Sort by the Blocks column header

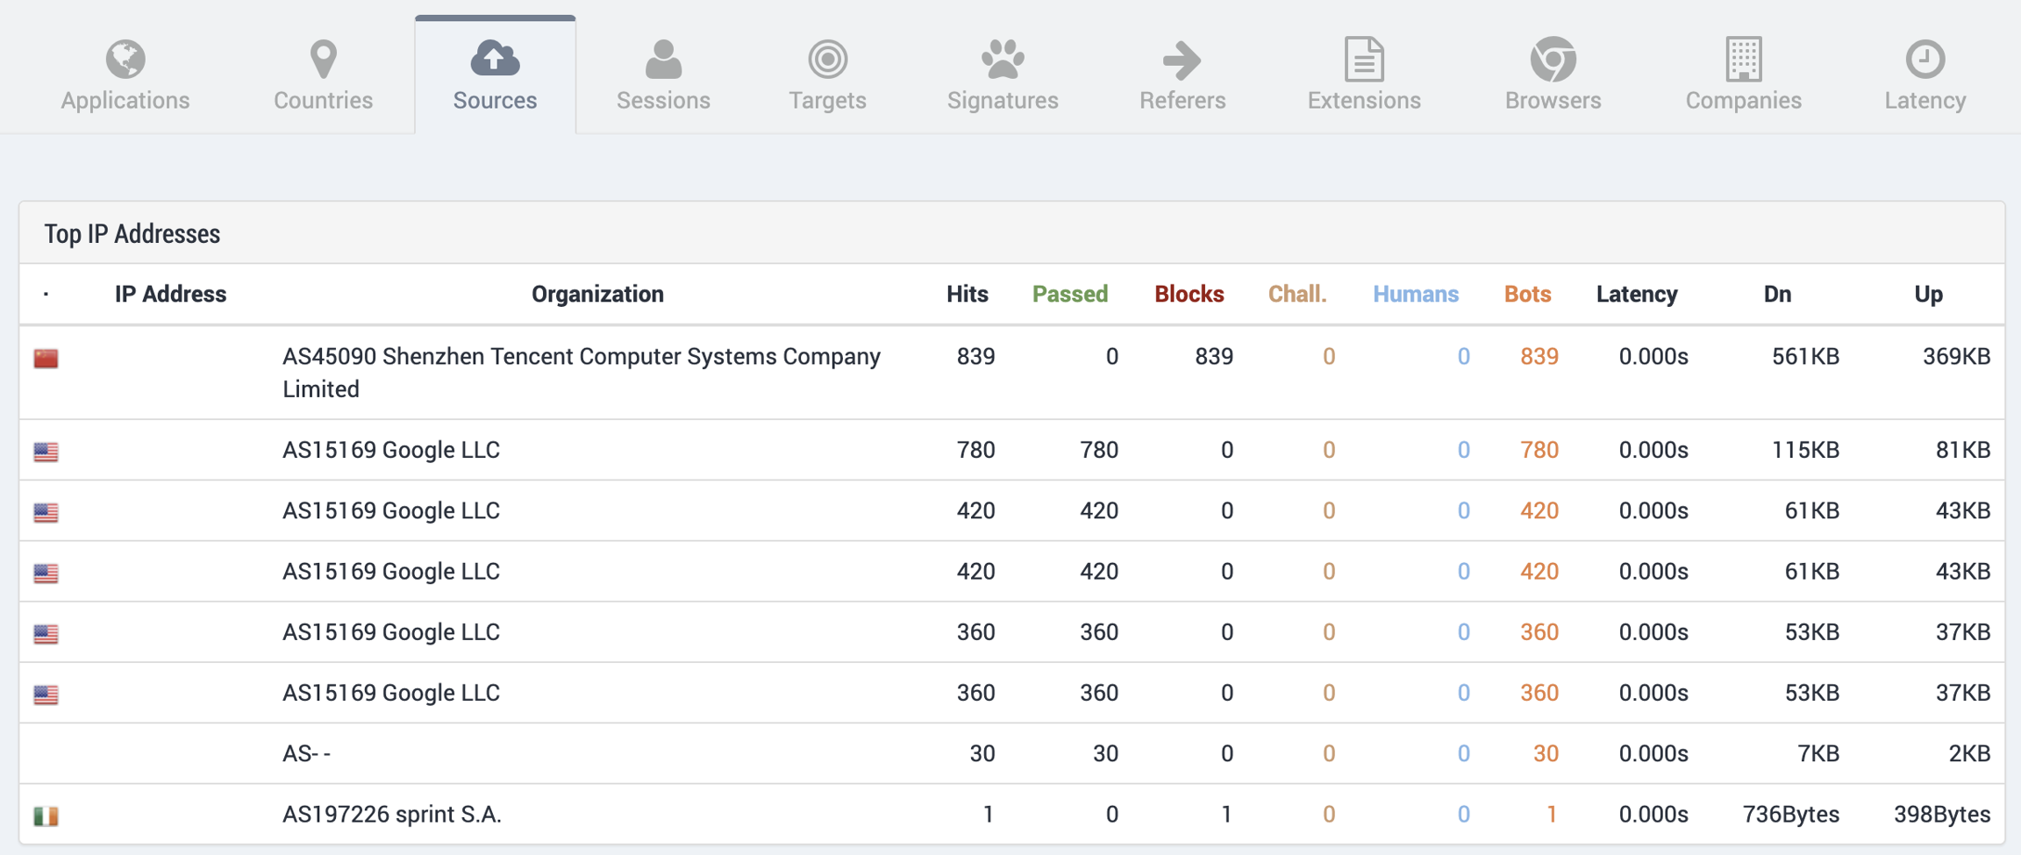[x=1189, y=294]
